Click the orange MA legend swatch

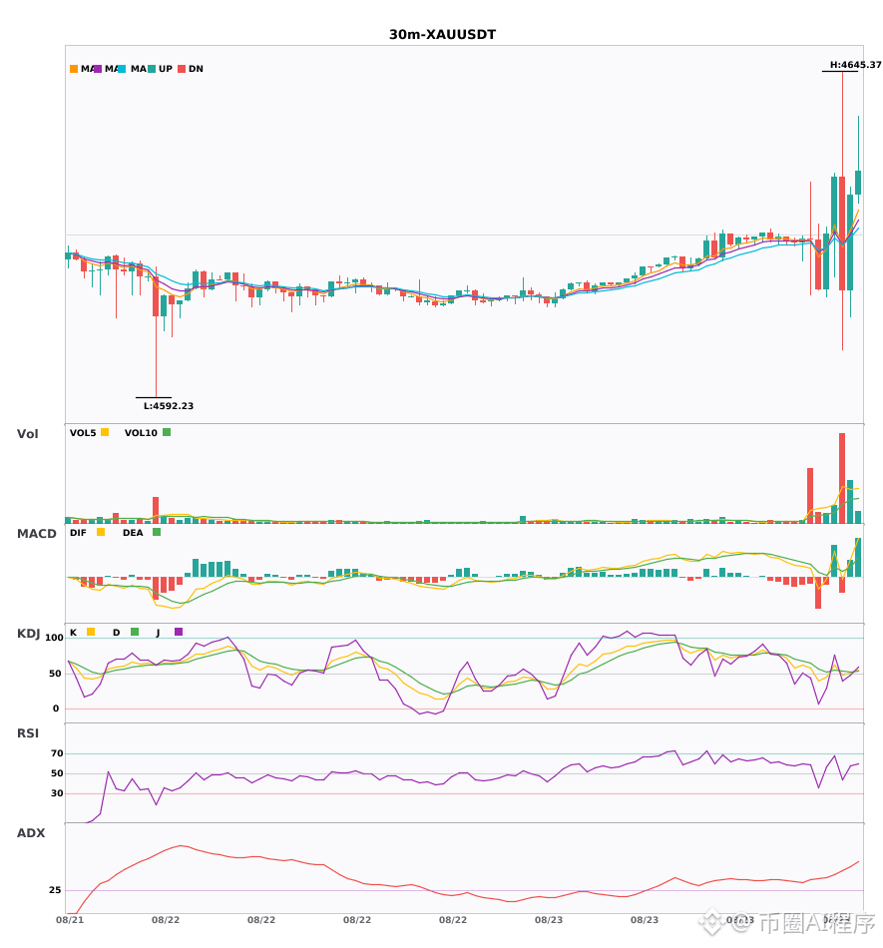coord(74,69)
